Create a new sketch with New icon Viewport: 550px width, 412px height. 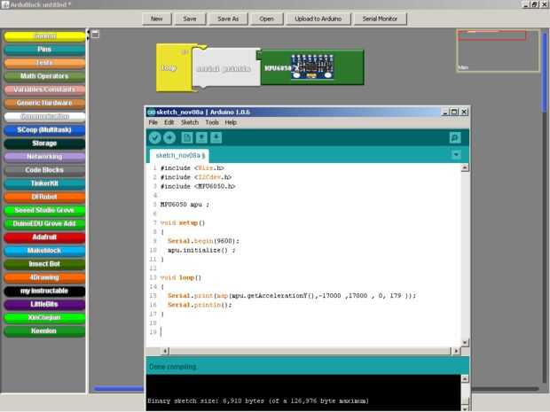click(x=187, y=137)
